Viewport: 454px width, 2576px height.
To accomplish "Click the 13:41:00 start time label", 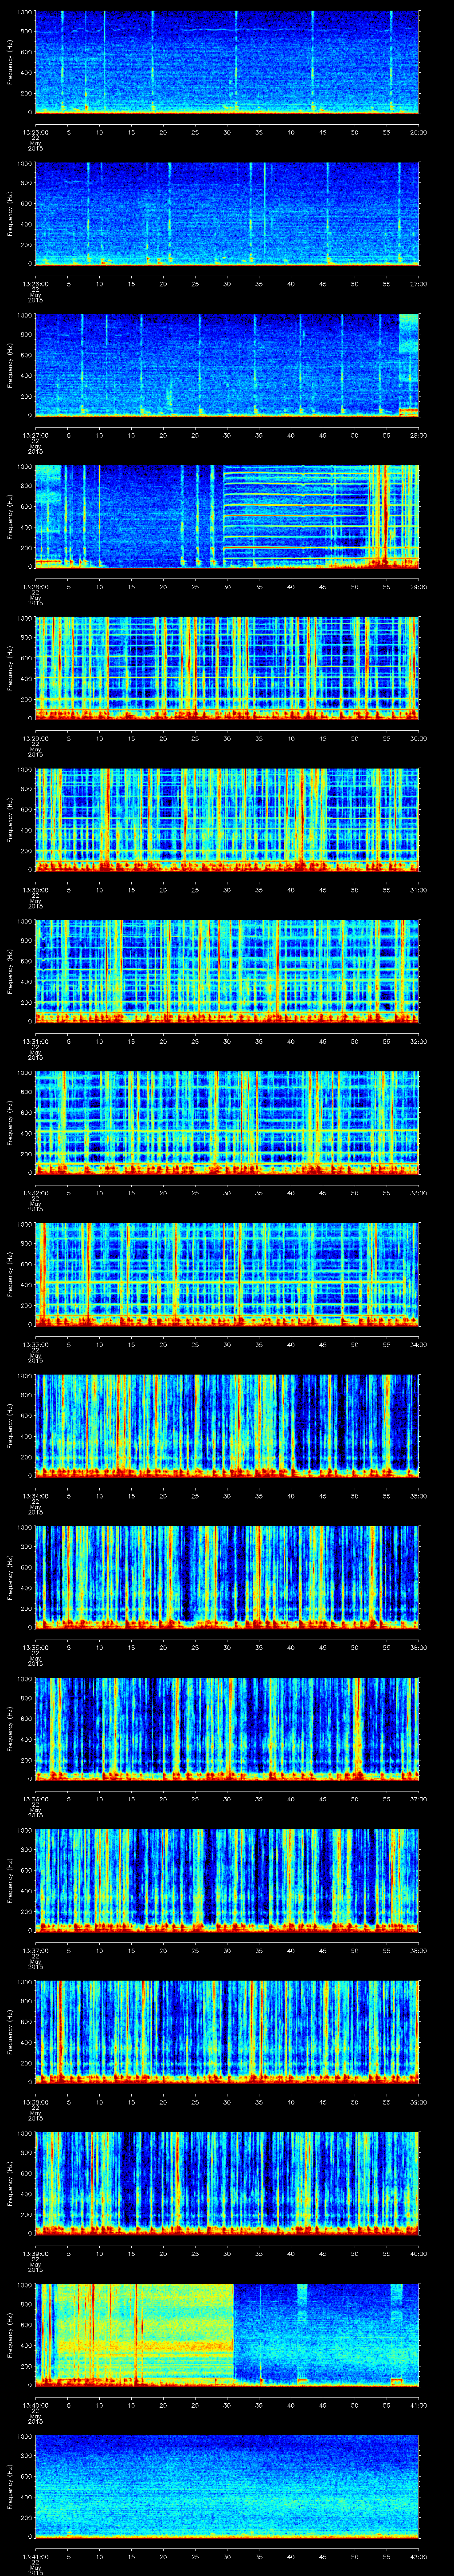I will (x=36, y=2556).
